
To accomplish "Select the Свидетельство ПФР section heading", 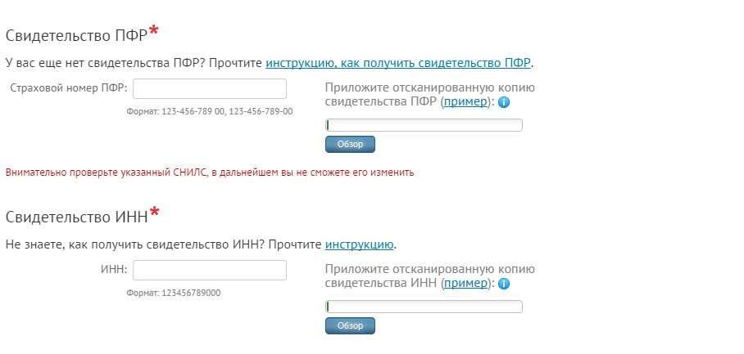I will click(82, 34).
